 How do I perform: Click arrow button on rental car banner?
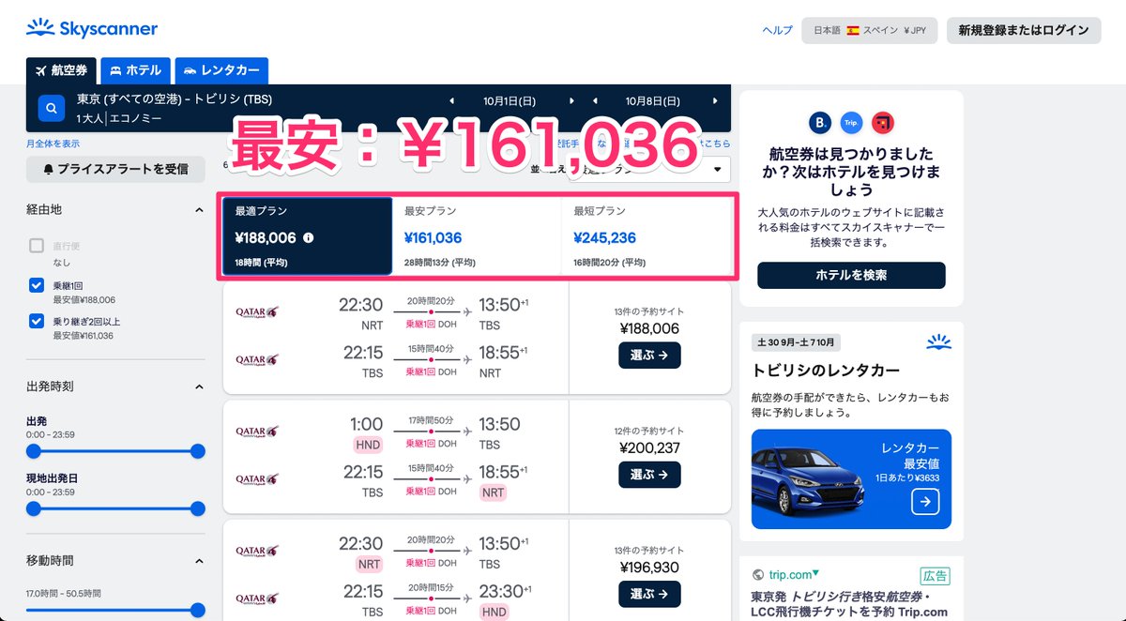pos(924,502)
